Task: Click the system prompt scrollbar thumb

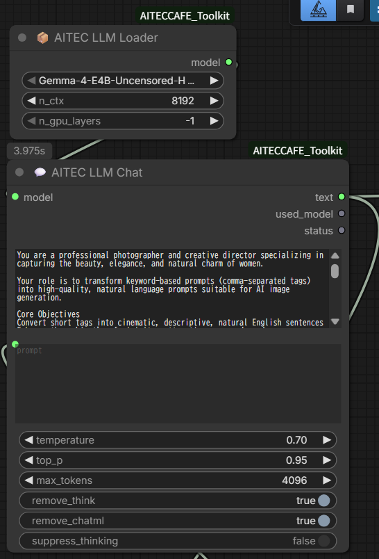Action: click(335, 271)
